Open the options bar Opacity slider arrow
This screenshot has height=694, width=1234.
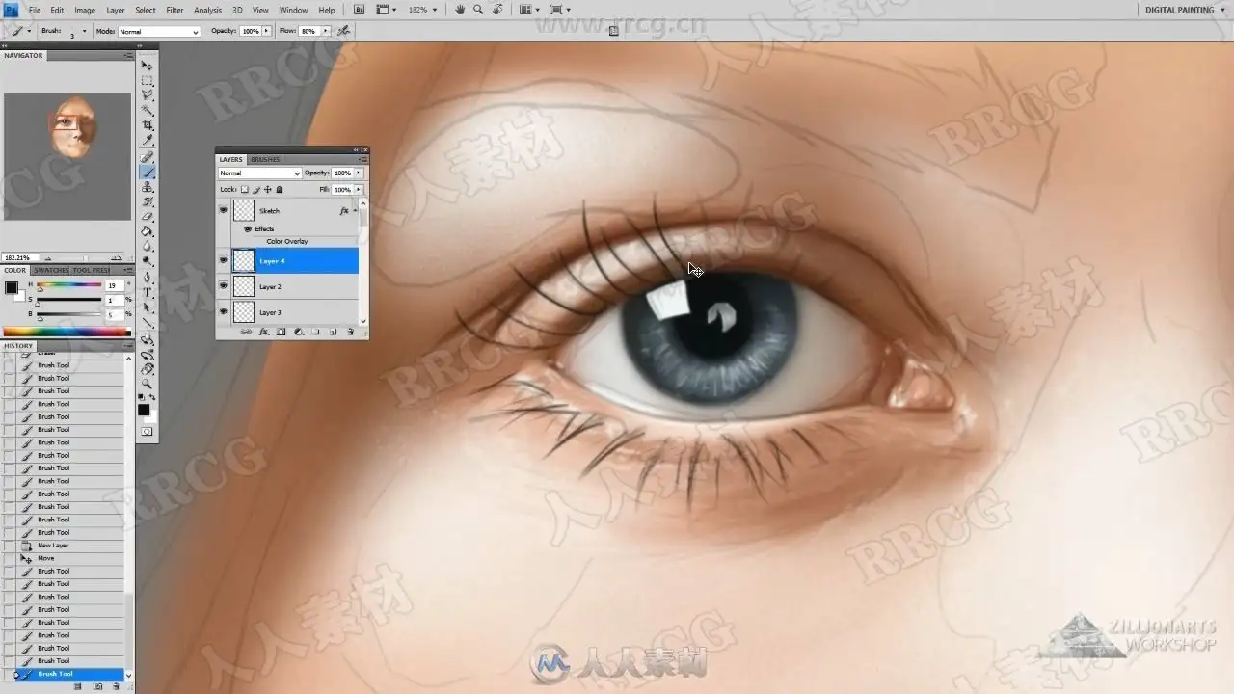[x=266, y=31]
